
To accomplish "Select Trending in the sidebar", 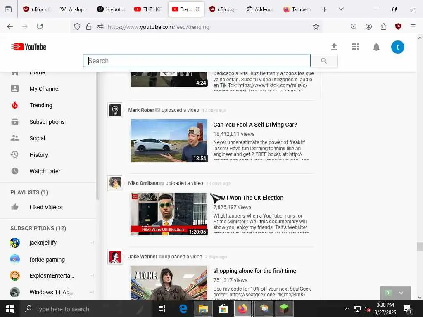I will pyautogui.click(x=41, y=105).
